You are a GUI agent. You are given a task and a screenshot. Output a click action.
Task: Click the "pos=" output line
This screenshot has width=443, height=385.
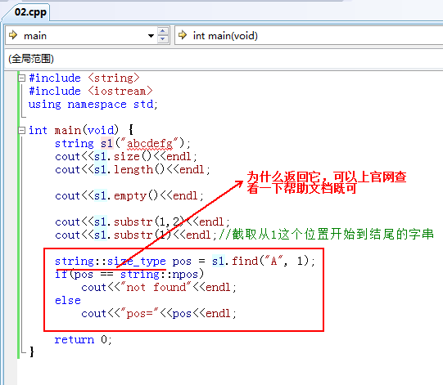tap(159, 313)
